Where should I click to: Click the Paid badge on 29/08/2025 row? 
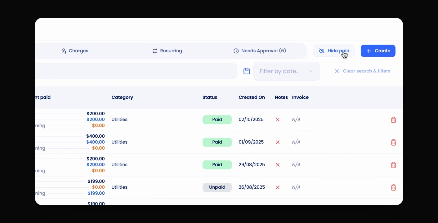(x=217, y=165)
